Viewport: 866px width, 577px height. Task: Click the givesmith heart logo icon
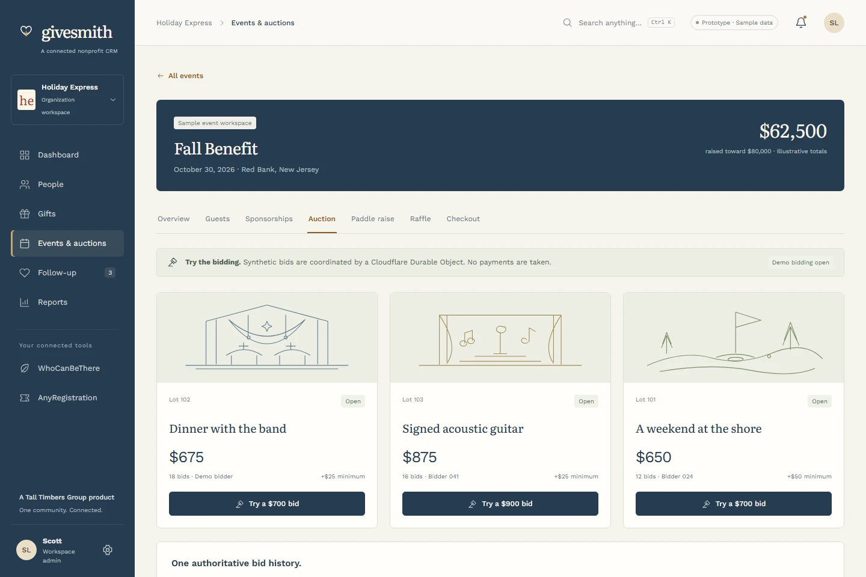[x=26, y=31]
